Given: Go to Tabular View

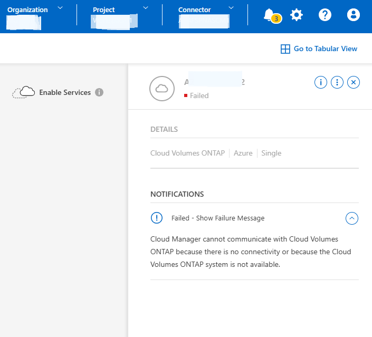Looking at the screenshot, I should click(x=319, y=49).
